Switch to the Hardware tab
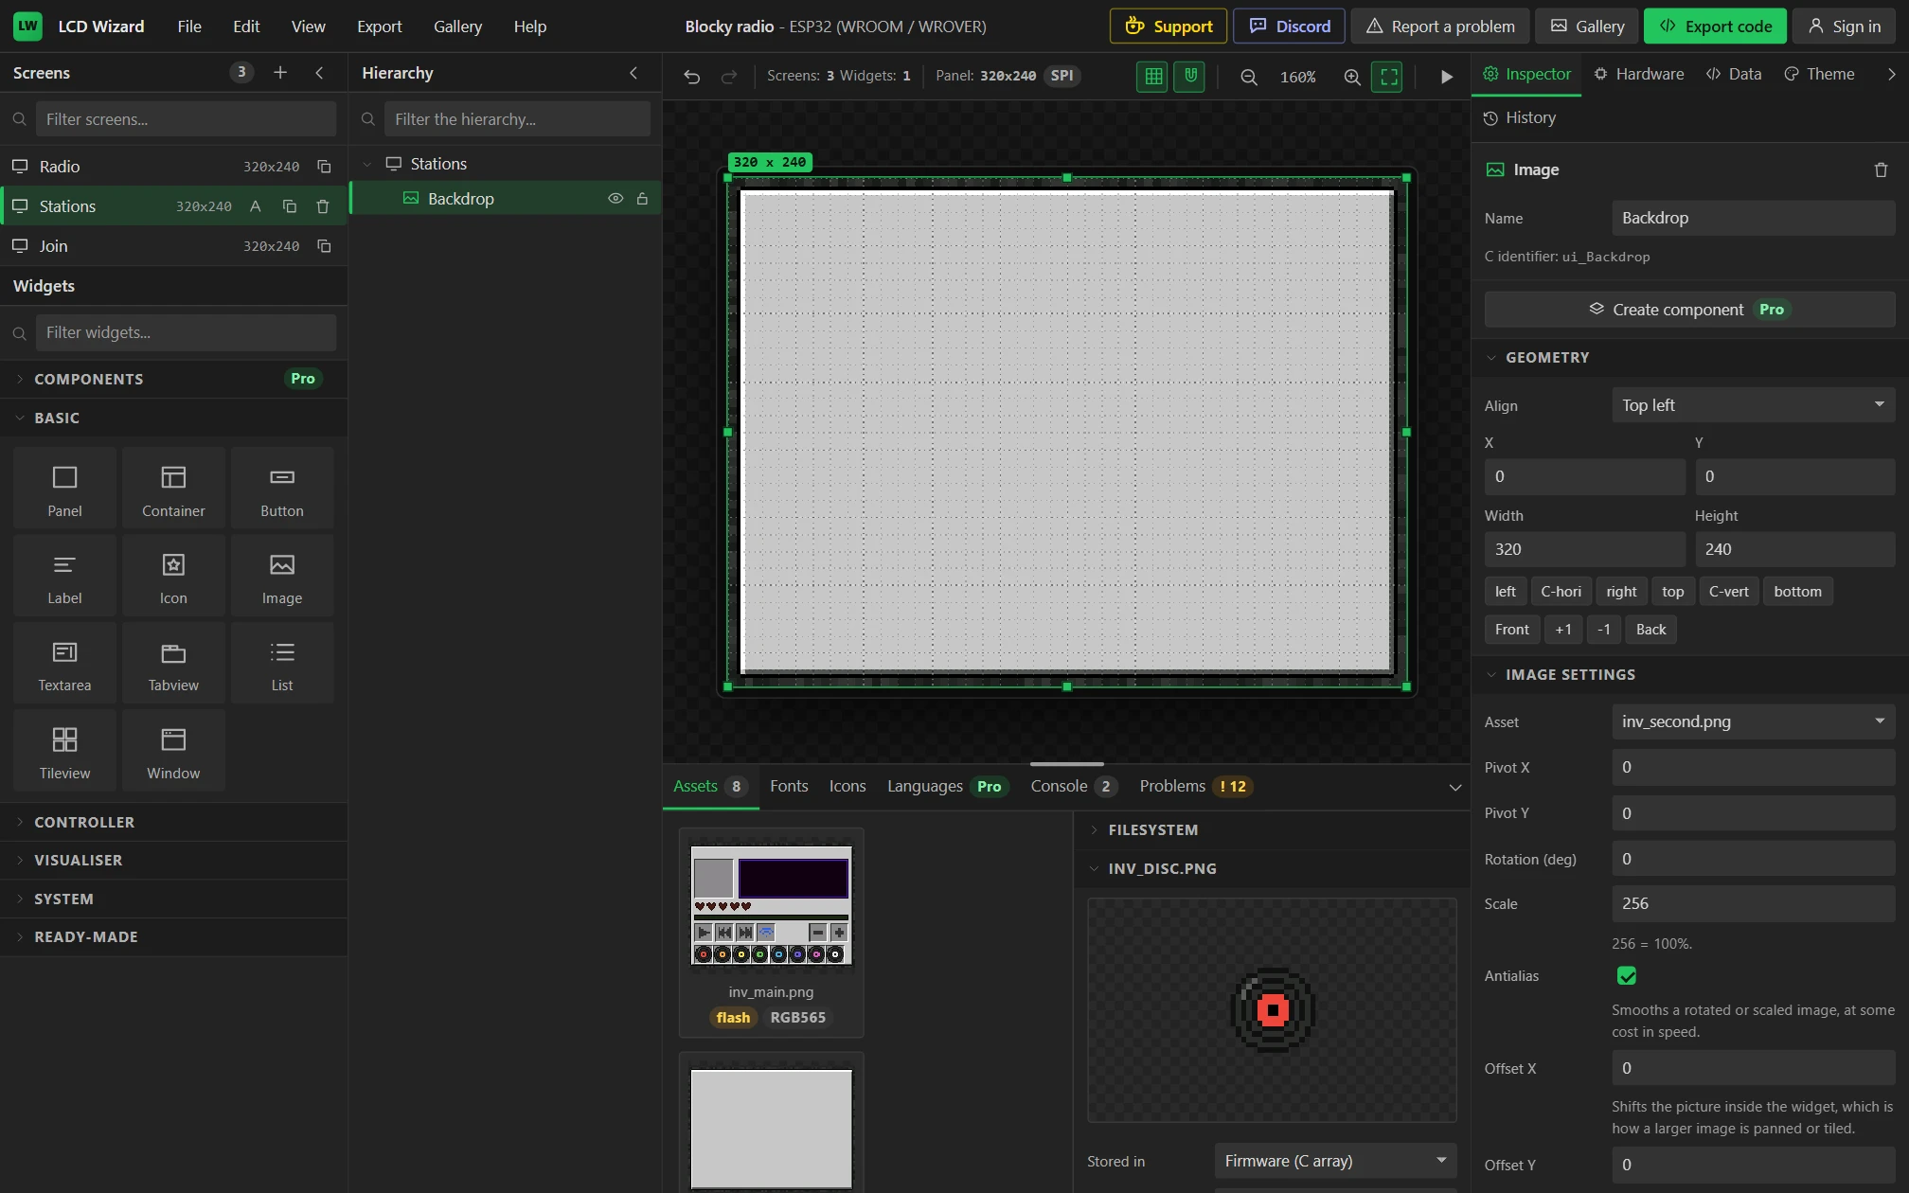This screenshot has height=1193, width=1909. tap(1638, 74)
